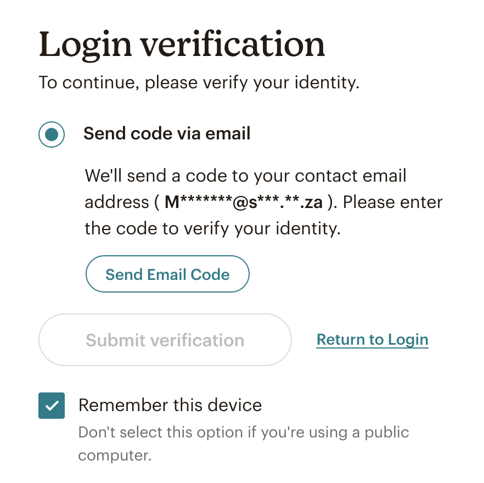This screenshot has width=484, height=483.
Task: Click the Login verification heading
Action: 182,45
